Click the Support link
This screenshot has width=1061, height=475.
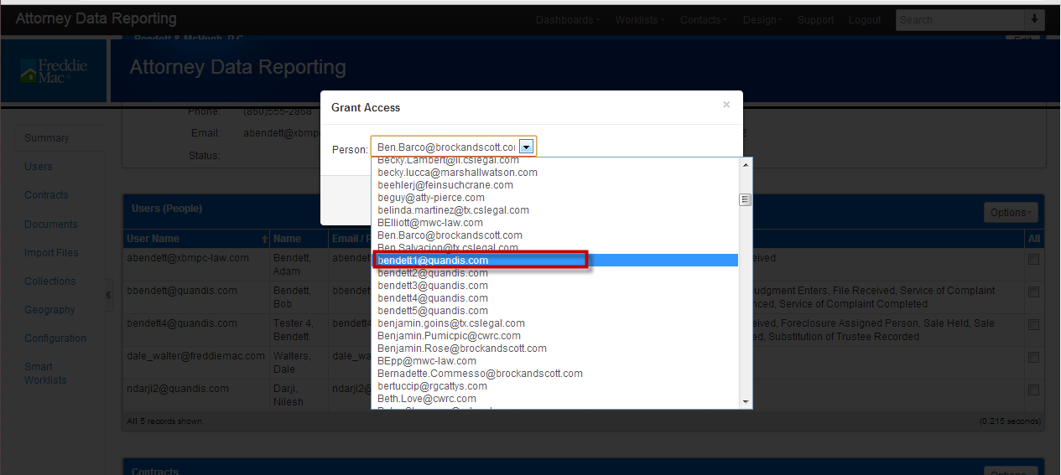tap(815, 20)
